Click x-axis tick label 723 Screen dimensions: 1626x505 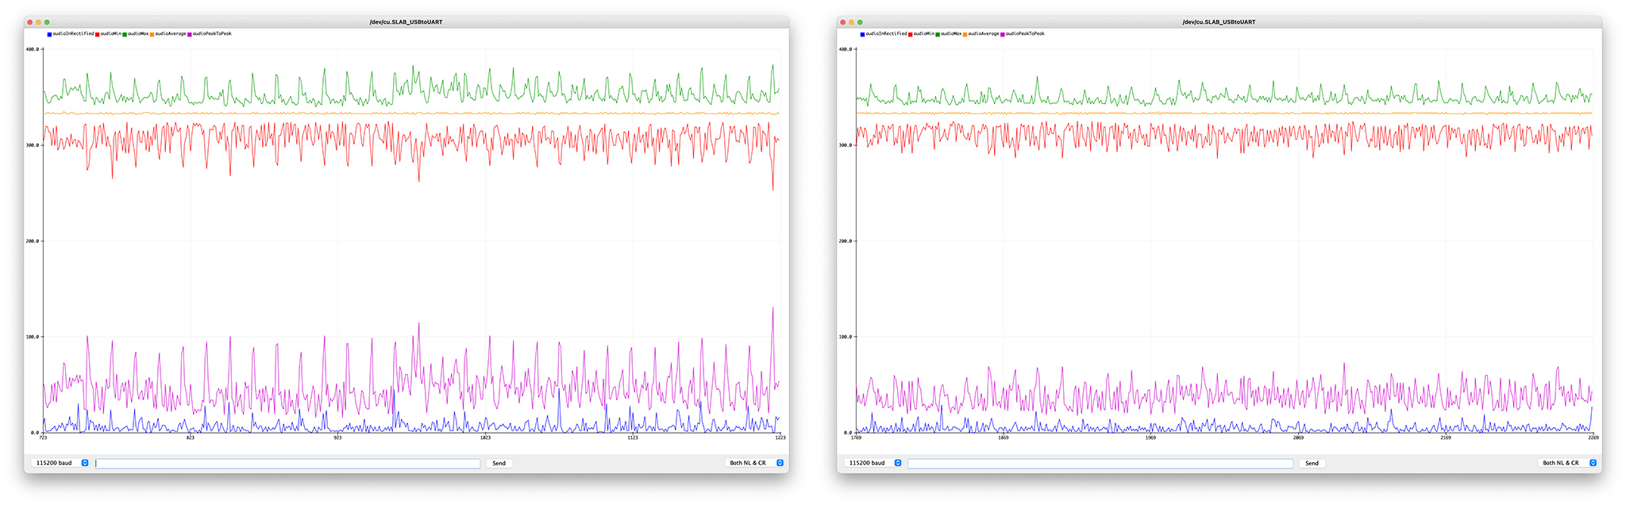pyautogui.click(x=43, y=438)
